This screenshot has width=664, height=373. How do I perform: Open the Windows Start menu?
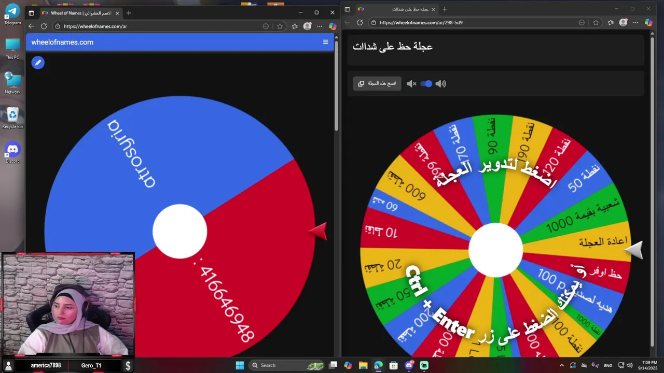pos(240,365)
